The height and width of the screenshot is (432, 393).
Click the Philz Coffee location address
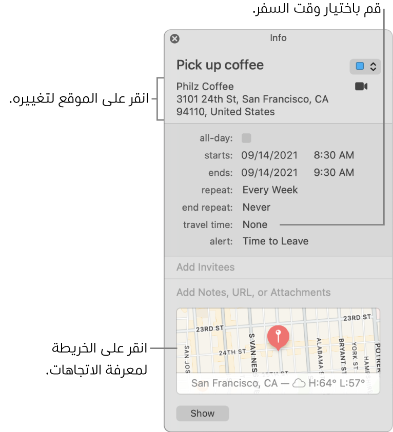pos(252,99)
